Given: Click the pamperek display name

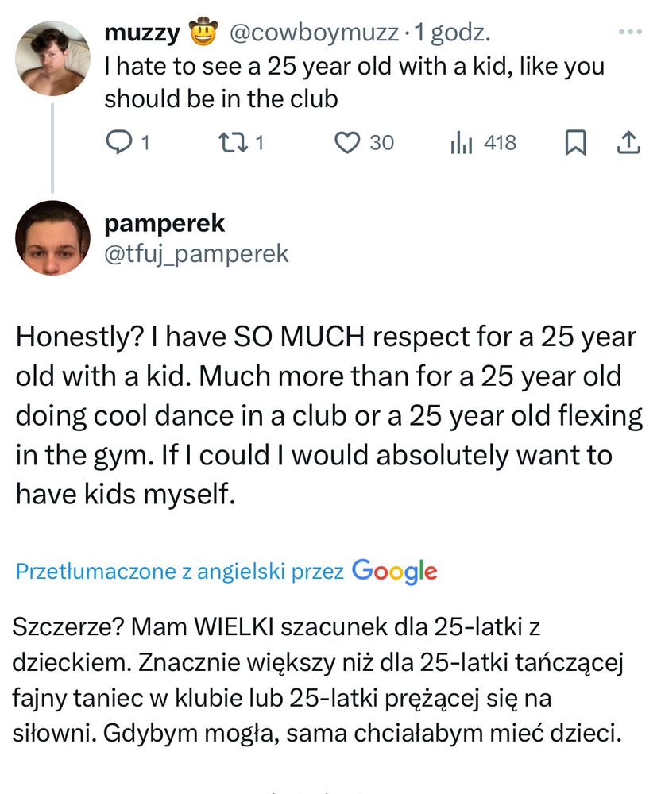Looking at the screenshot, I should [x=164, y=223].
